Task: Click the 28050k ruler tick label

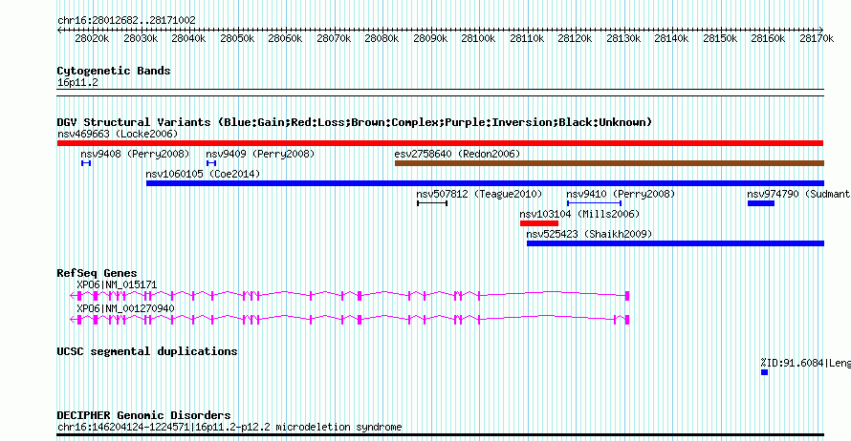Action: point(237,38)
